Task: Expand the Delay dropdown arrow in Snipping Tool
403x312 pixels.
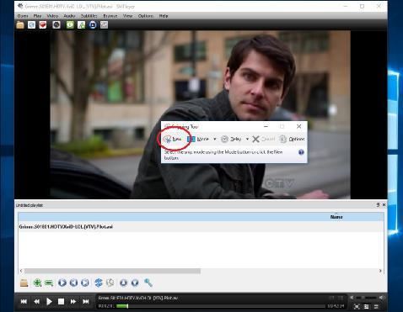Action: [x=247, y=139]
